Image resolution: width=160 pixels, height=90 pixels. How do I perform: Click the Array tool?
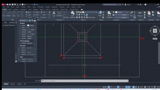pyautogui.click(x=43, y=17)
